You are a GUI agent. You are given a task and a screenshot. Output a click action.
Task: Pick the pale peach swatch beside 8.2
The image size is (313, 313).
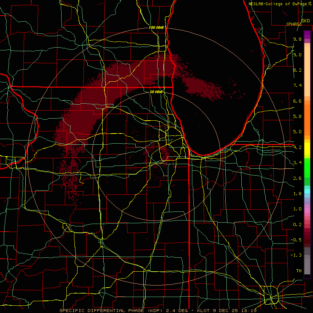click(307, 71)
